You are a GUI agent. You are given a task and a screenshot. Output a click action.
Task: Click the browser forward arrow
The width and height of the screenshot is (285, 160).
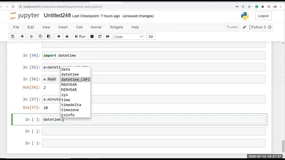[x=7, y=7]
